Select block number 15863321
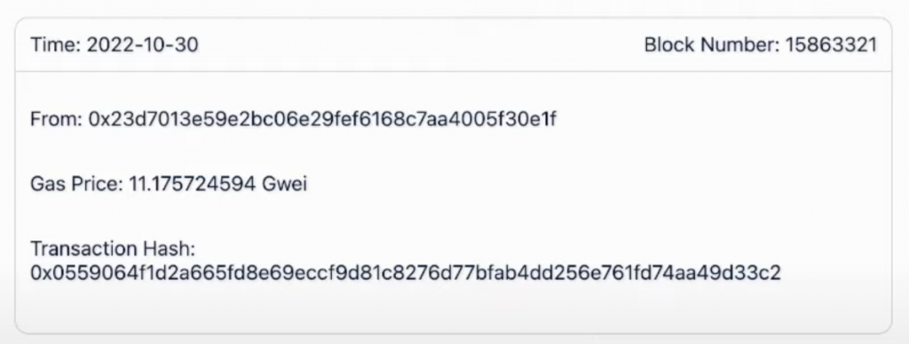The image size is (909, 344). point(831,44)
